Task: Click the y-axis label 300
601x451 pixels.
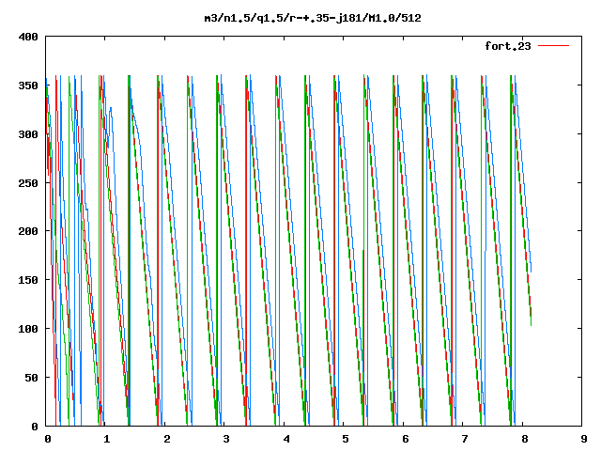Action: click(x=28, y=134)
